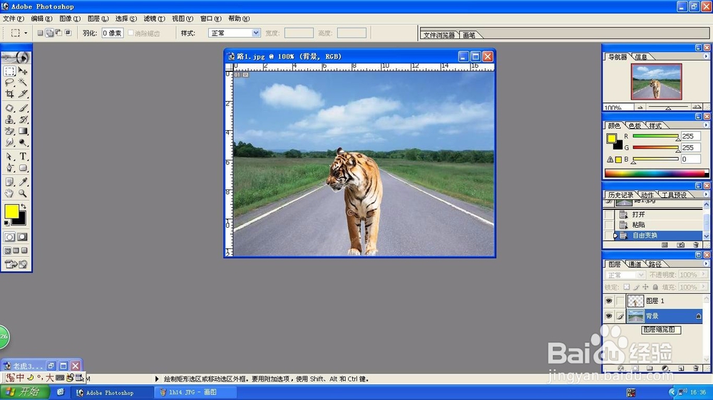This screenshot has width=713, height=400.
Task: Select the Type tool
Action: (x=23, y=156)
